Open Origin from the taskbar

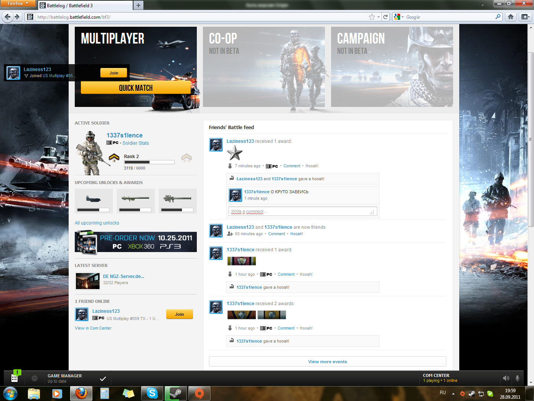(199, 393)
